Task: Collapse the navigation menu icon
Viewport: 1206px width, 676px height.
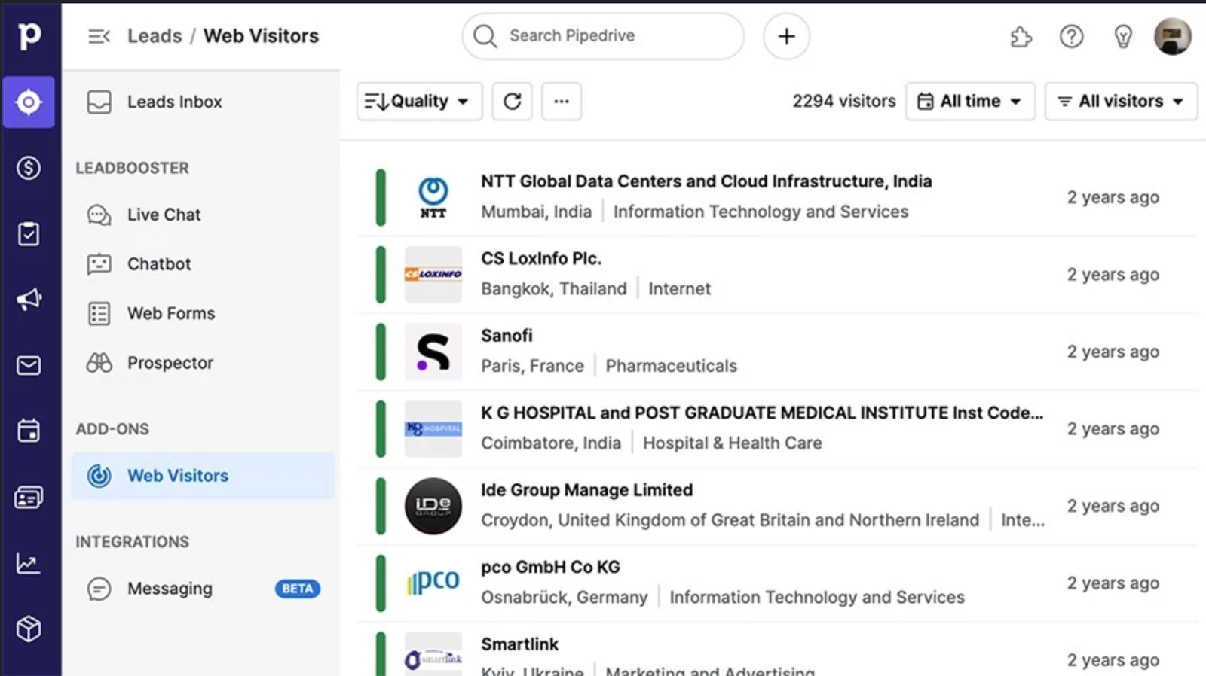Action: tap(99, 36)
